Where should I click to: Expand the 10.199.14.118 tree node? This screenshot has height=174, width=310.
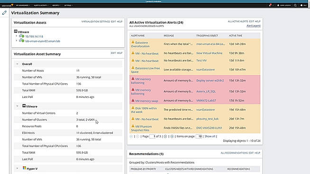click(17, 36)
